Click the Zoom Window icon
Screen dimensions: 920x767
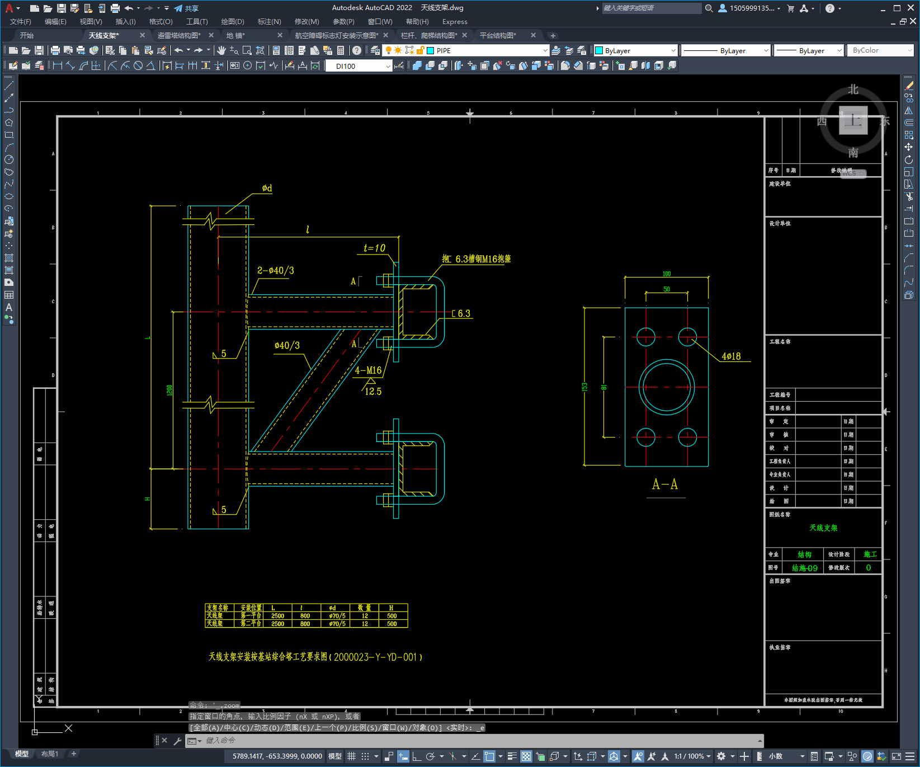pyautogui.click(x=247, y=50)
